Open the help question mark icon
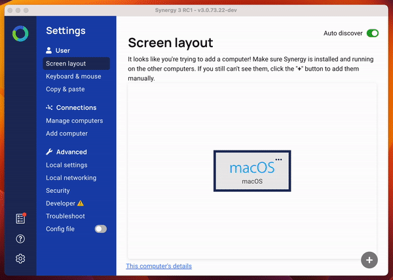Image resolution: width=393 pixels, height=280 pixels. (20, 239)
